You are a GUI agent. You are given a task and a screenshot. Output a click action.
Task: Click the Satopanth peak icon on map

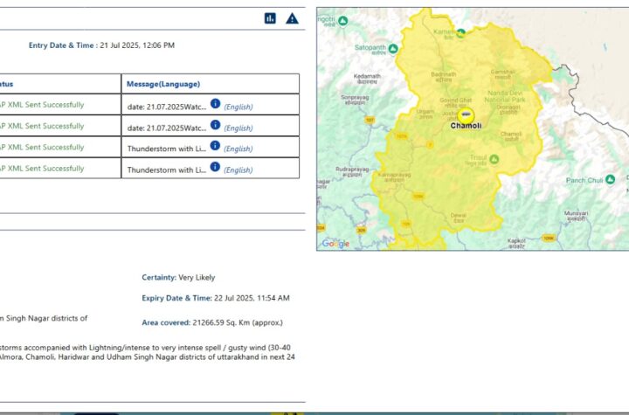click(393, 49)
